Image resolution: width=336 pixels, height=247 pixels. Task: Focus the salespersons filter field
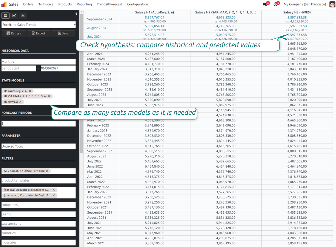[39, 223]
